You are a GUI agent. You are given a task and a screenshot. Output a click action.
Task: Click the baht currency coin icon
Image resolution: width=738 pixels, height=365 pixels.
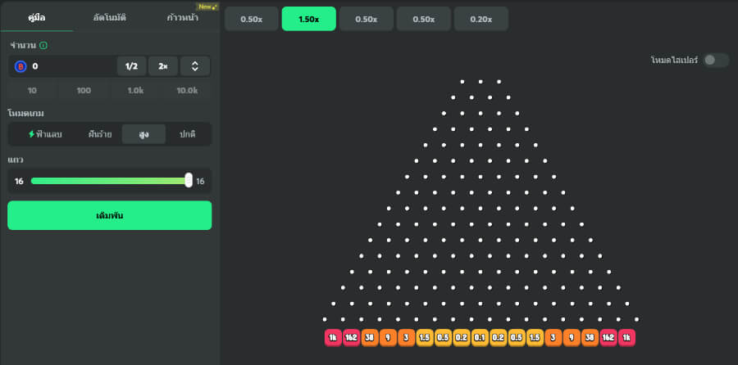click(x=20, y=67)
